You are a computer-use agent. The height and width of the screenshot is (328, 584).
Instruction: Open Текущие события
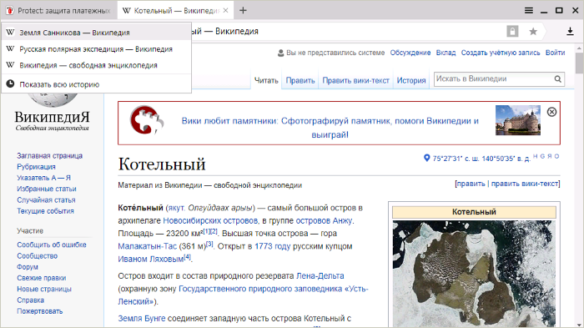point(45,211)
